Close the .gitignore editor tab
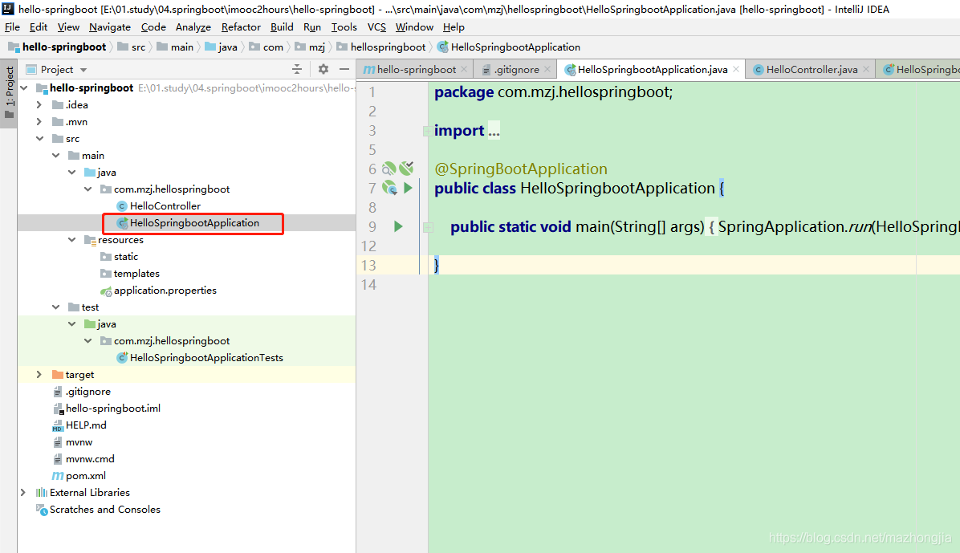The height and width of the screenshot is (553, 960). click(547, 69)
